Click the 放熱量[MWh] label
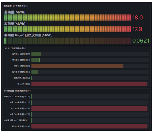 click(15, 24)
